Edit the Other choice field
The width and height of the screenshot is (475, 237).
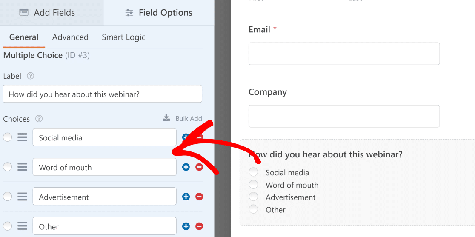point(105,226)
